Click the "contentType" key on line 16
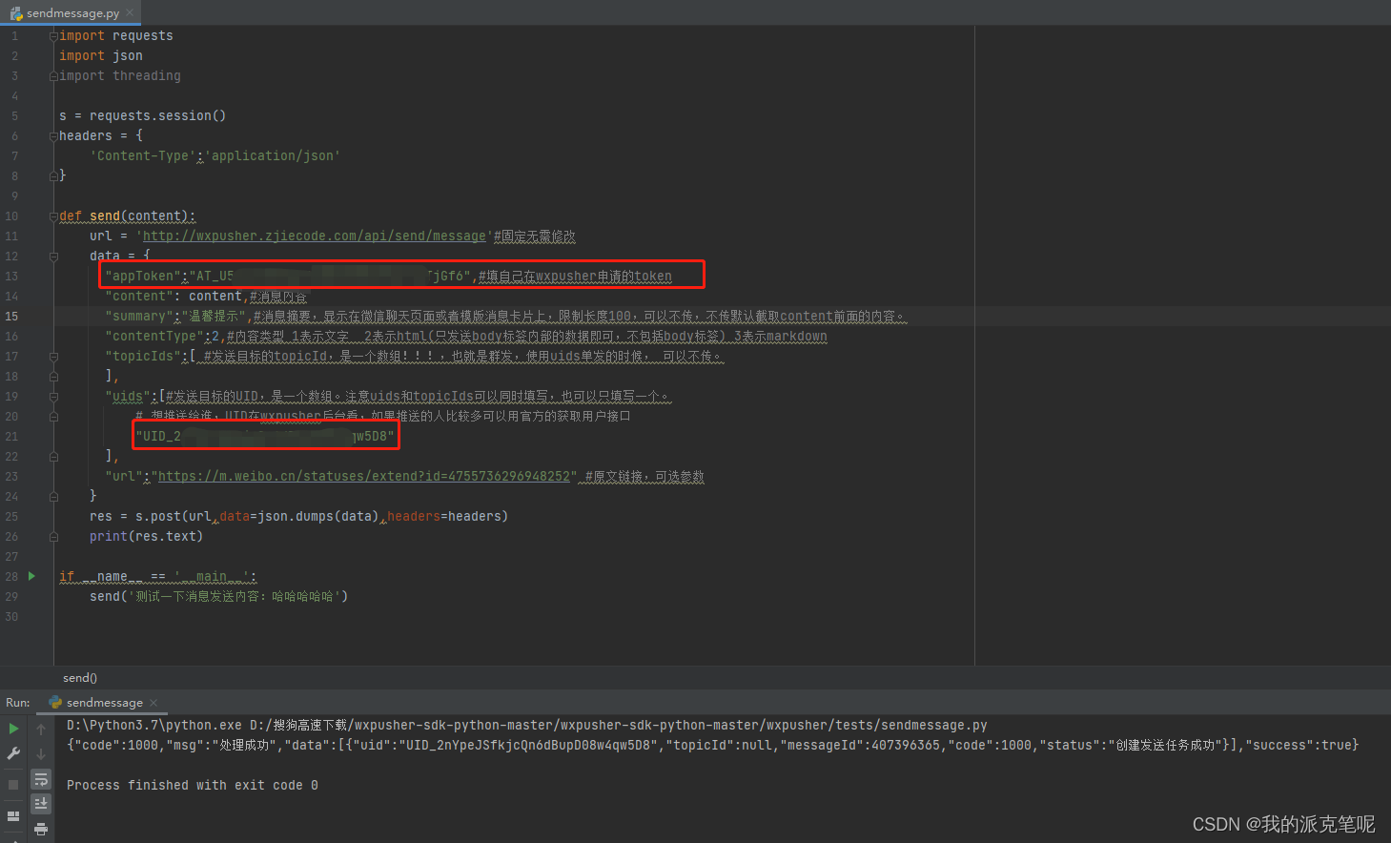The image size is (1391, 843). click(x=154, y=337)
